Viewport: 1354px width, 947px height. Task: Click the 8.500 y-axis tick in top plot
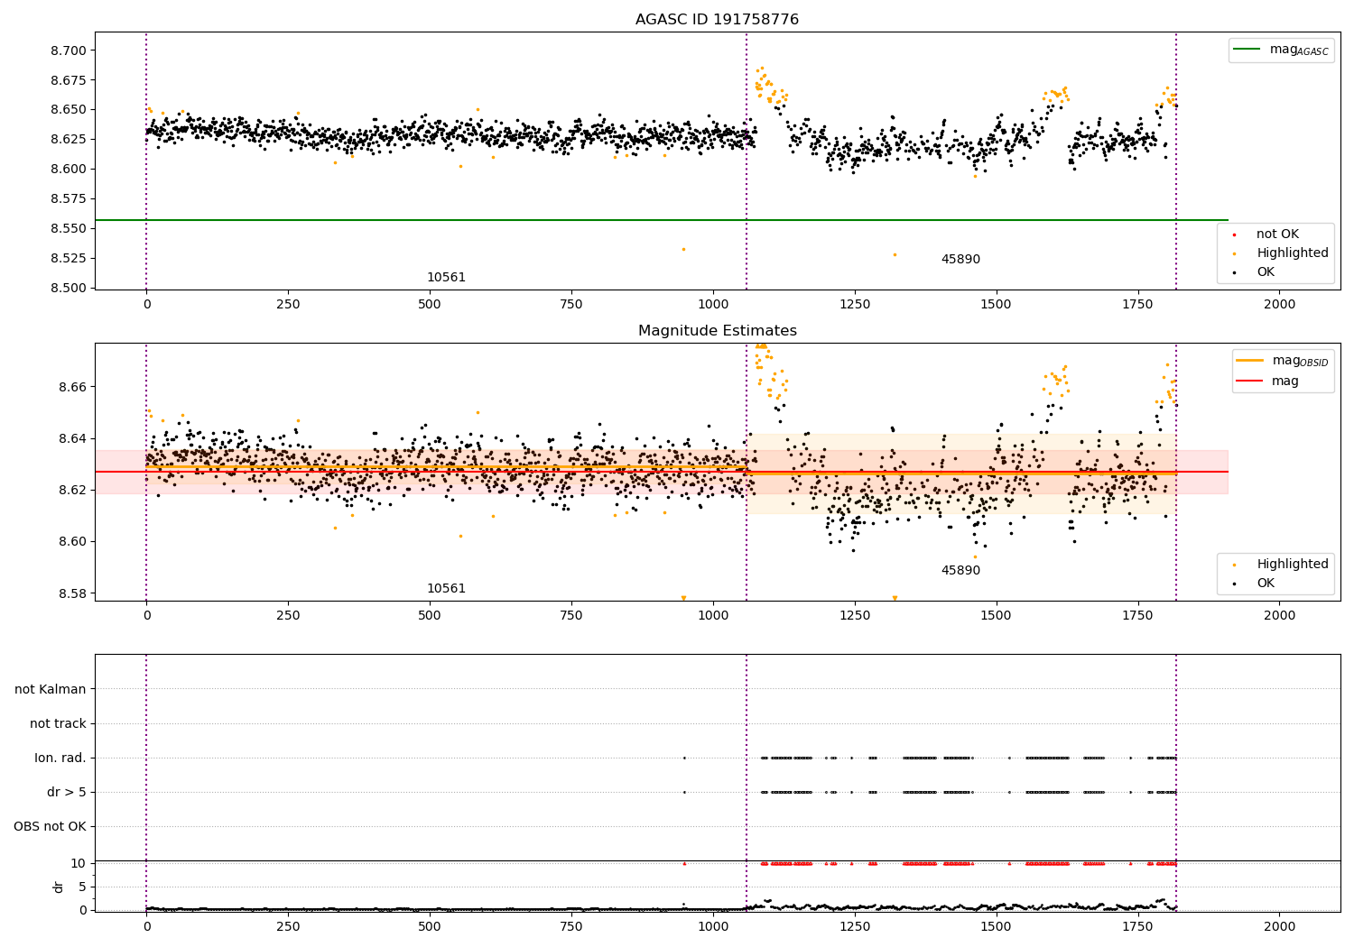(69, 288)
